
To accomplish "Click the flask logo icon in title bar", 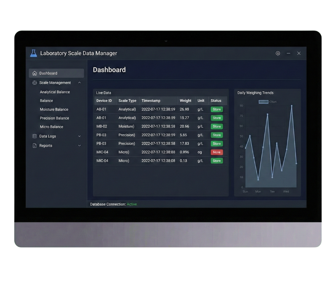I will [33, 53].
